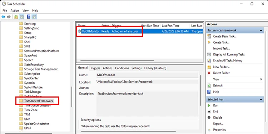The image size is (268, 134).
Task: Click the Create Basic Task icon
Action: [x=209, y=36]
